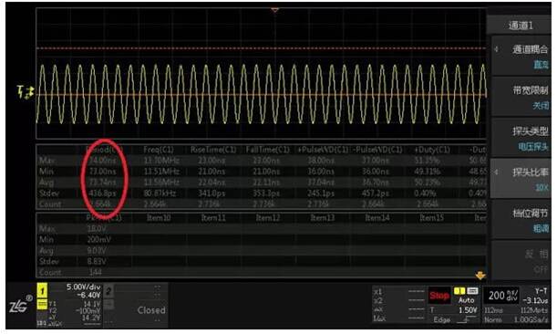The width and height of the screenshot is (557, 334).
Task: Click the 200 ns/div timebase readout
Action: point(502,296)
